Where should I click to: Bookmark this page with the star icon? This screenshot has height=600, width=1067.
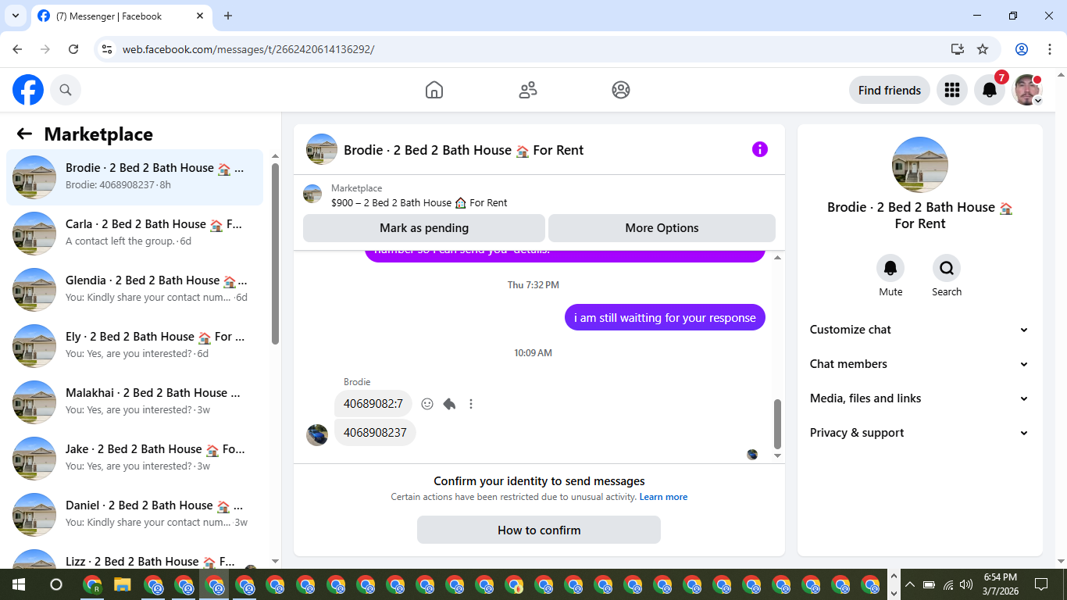pos(983,49)
